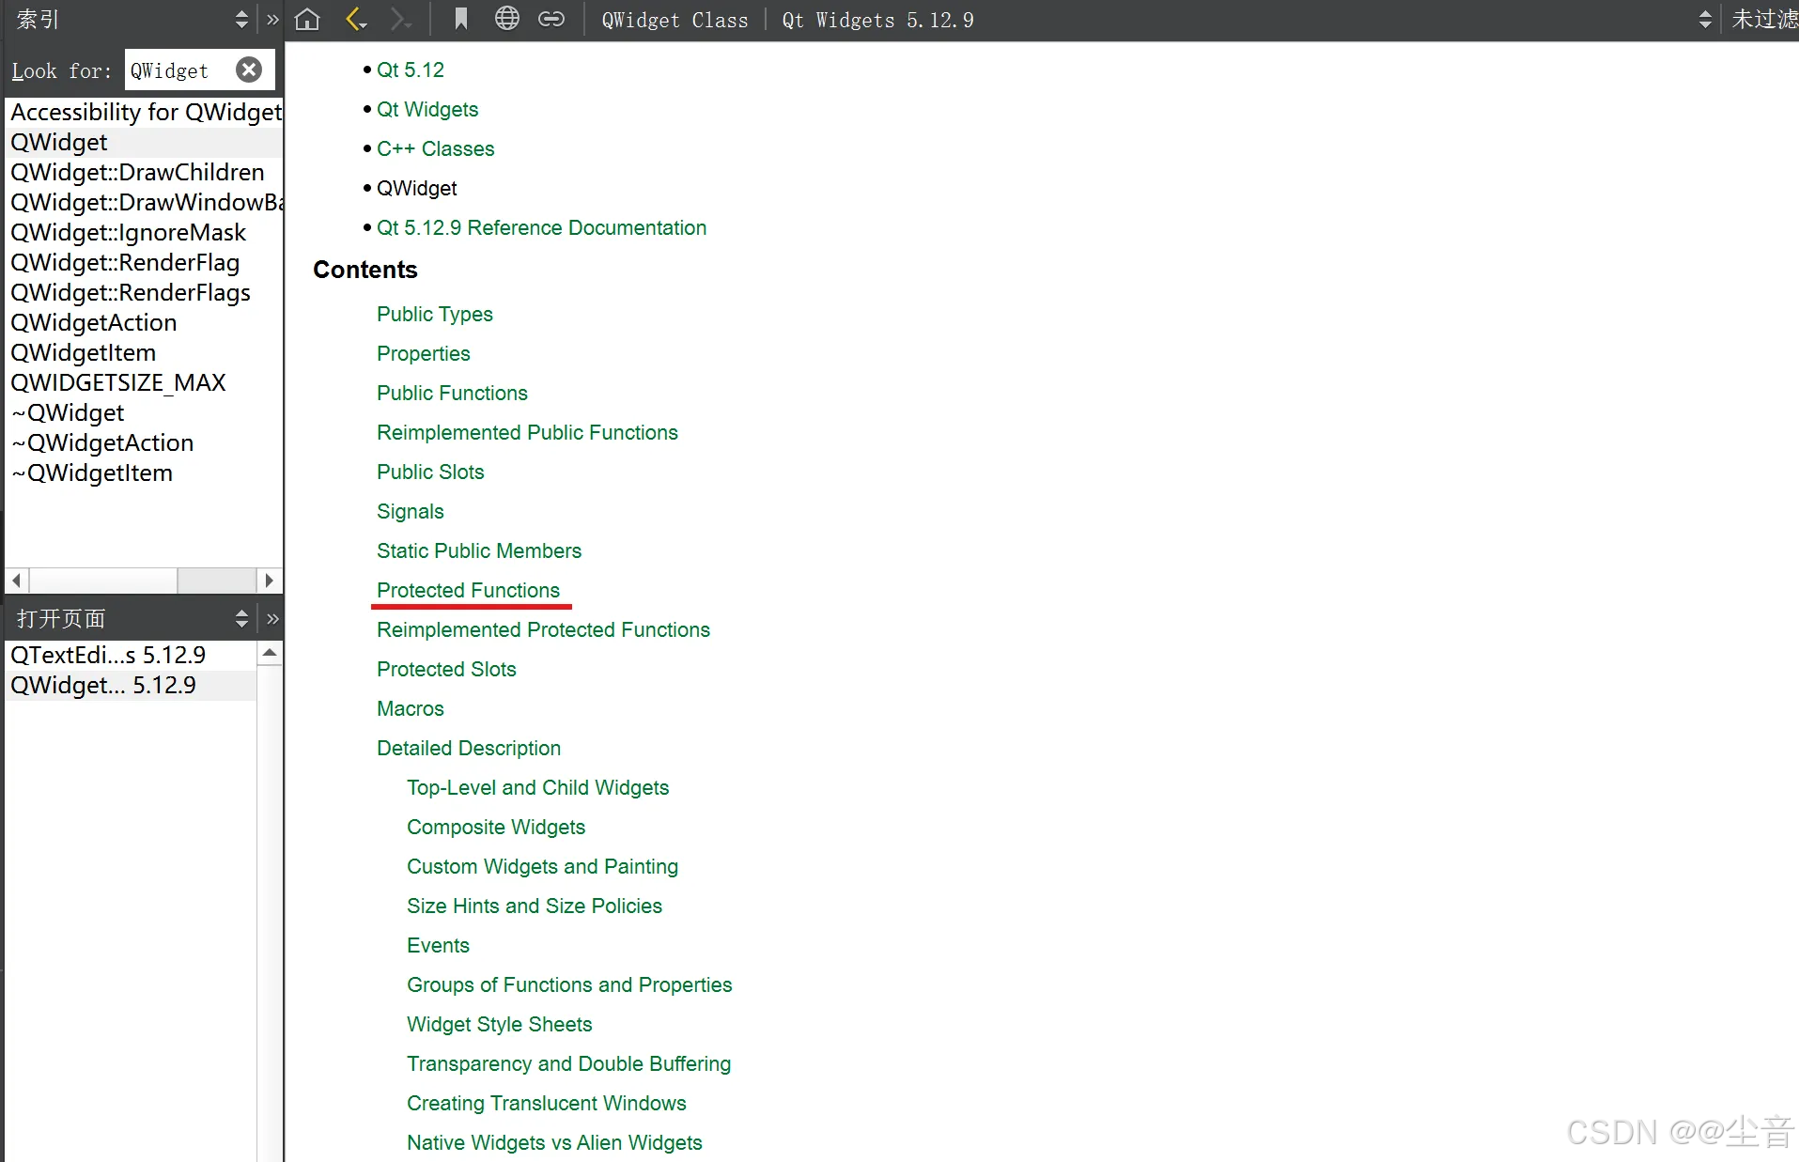Add a bookmark for this page

click(460, 19)
